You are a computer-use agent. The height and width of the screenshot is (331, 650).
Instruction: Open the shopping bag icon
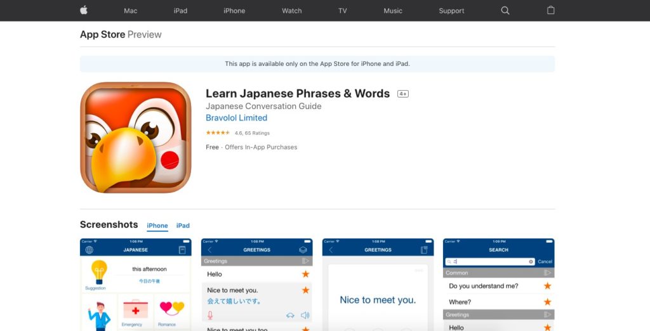pos(550,10)
